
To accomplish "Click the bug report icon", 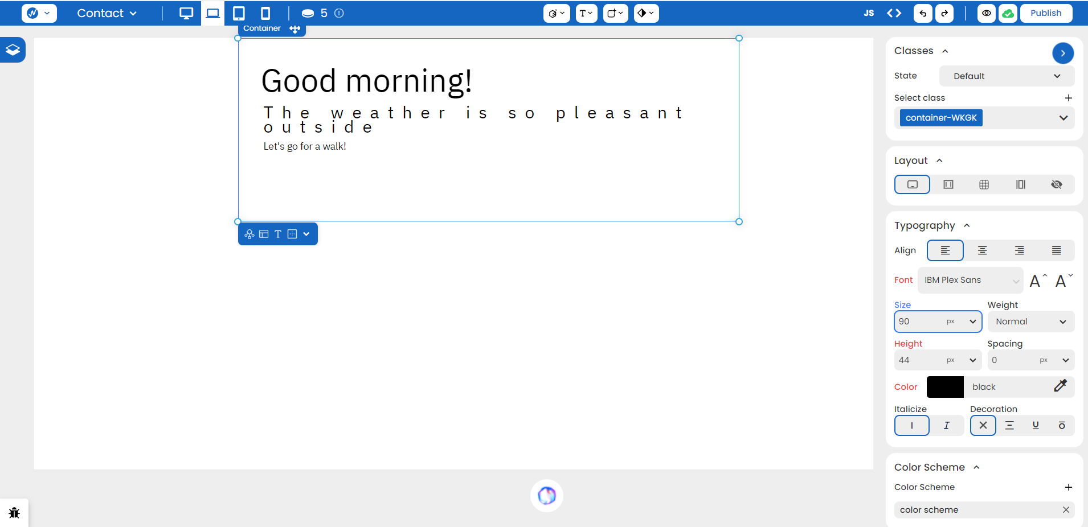I will pos(14,513).
